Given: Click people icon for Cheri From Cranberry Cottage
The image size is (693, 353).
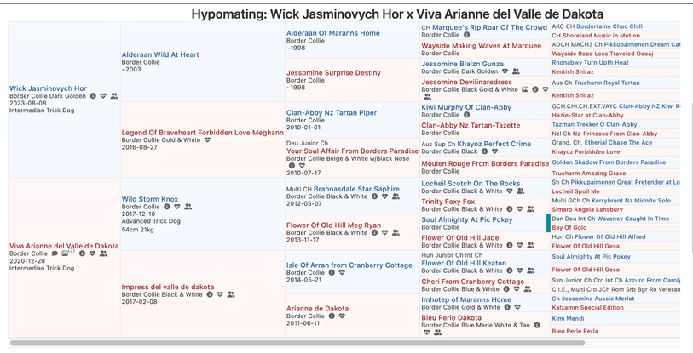Looking at the screenshot, I should click(x=528, y=289).
